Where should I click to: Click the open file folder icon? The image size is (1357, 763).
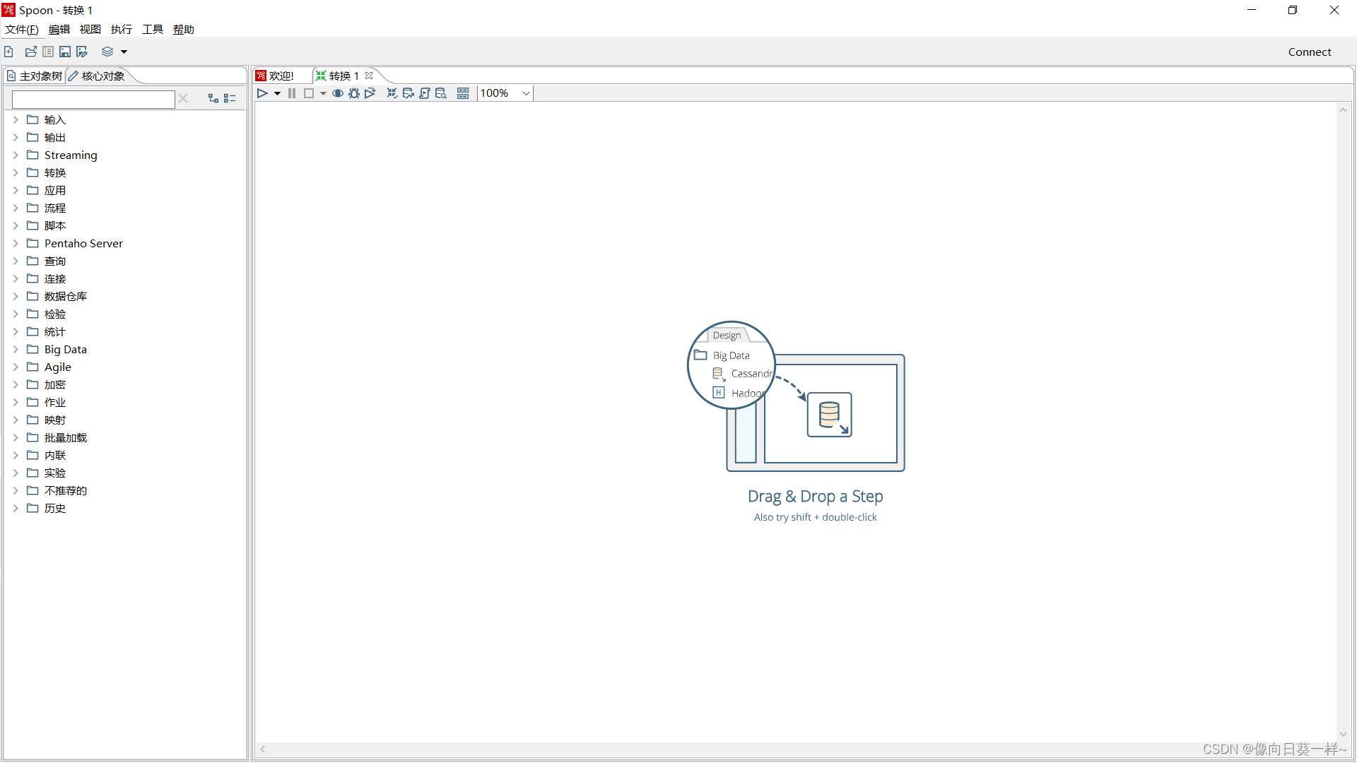point(30,52)
